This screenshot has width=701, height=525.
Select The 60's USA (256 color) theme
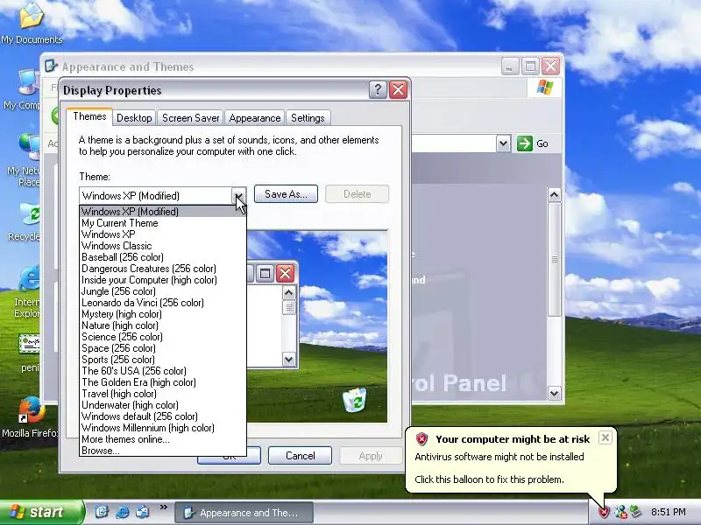pos(163,371)
